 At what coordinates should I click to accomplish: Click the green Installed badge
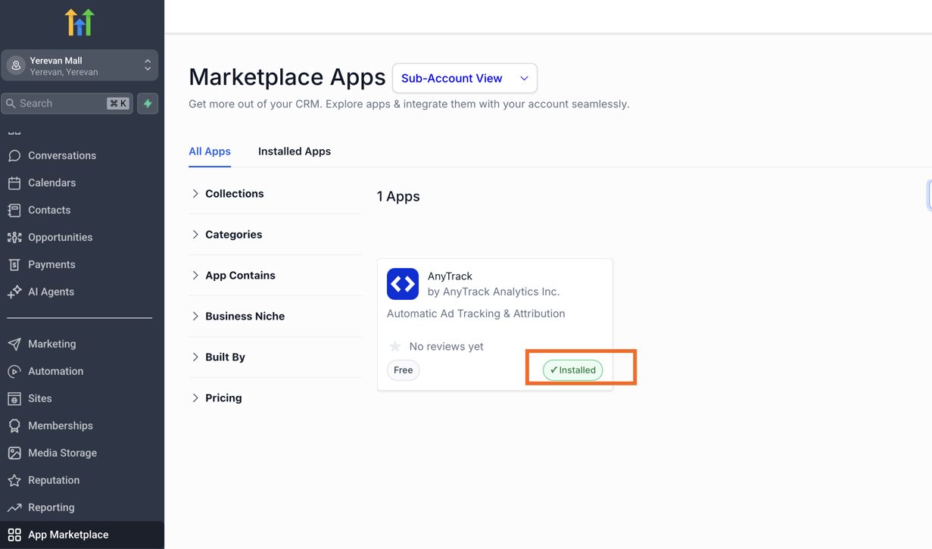click(x=573, y=370)
